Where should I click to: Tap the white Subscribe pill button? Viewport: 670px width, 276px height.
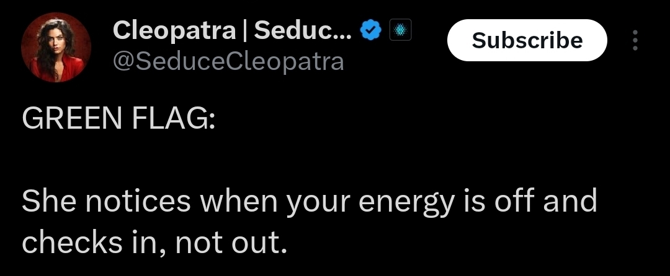click(x=527, y=40)
